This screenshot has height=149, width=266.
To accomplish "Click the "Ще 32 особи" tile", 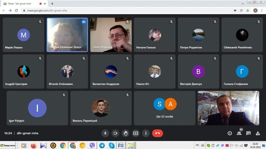I will (165, 108).
